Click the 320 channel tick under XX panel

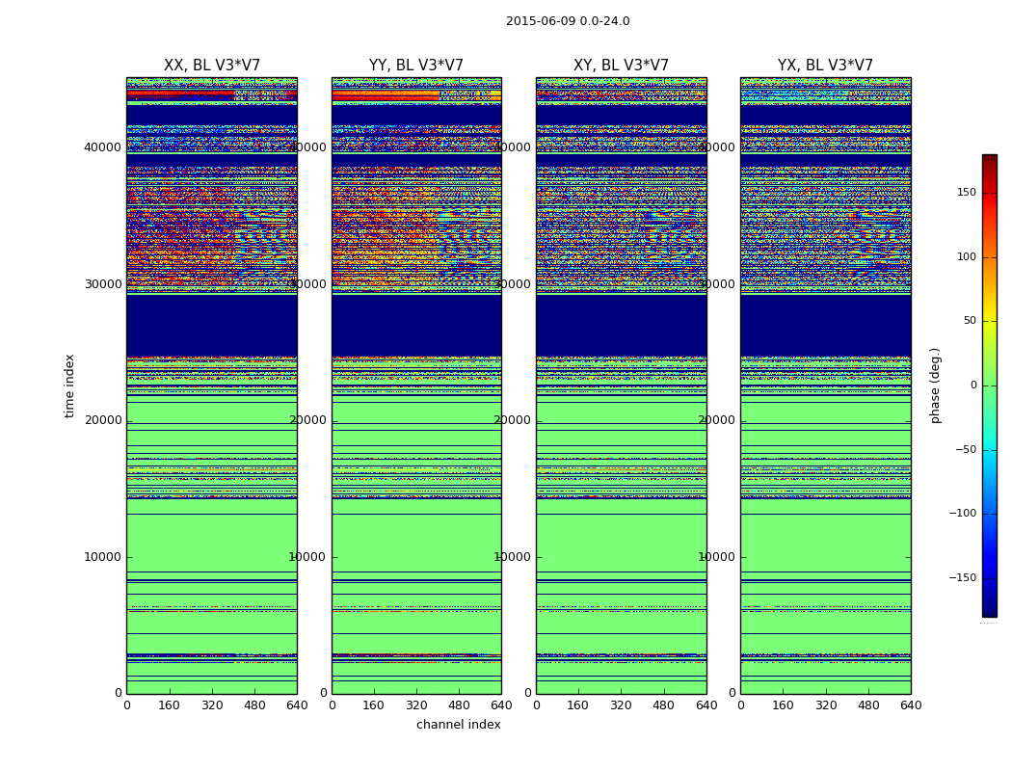click(212, 705)
